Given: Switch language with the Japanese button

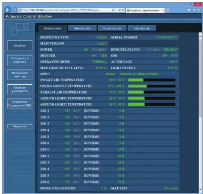Looking at the screenshot, I should coord(20,126).
